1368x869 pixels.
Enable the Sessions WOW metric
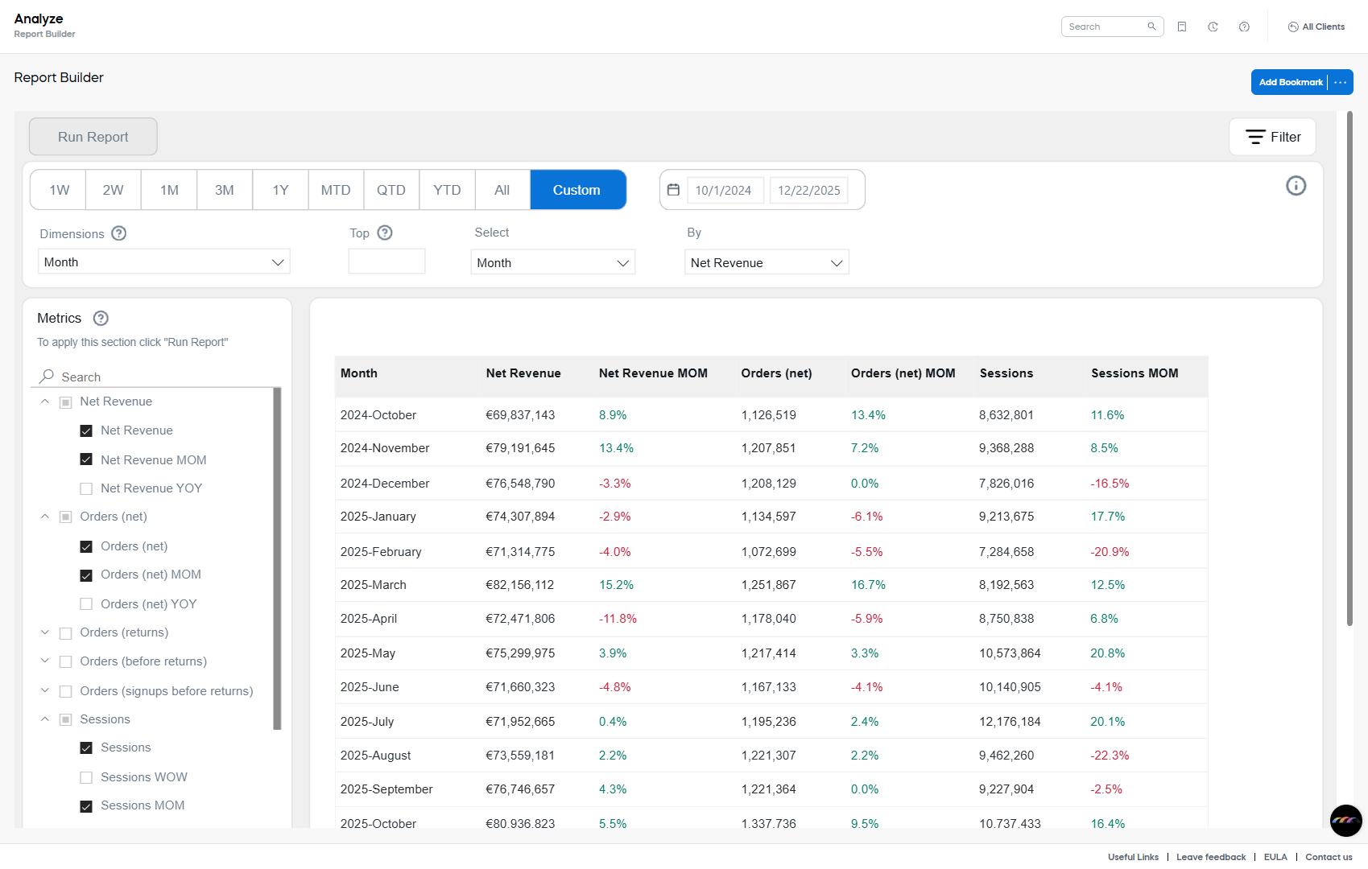(x=85, y=777)
